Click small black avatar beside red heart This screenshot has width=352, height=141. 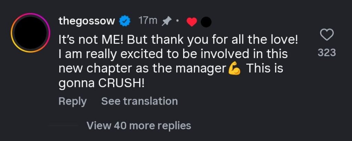pyautogui.click(x=205, y=22)
